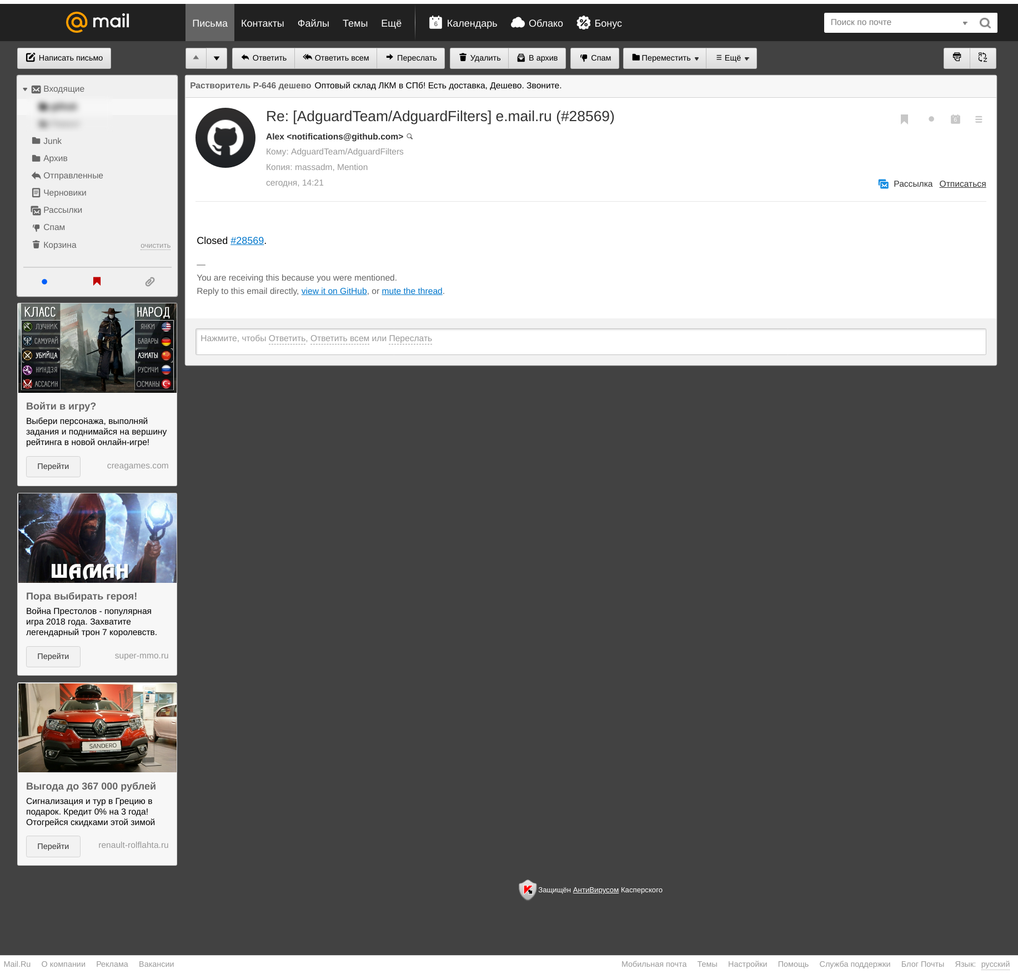This screenshot has width=1018, height=974.
Task: Collapse the Входящие folder tree
Action: [25, 88]
